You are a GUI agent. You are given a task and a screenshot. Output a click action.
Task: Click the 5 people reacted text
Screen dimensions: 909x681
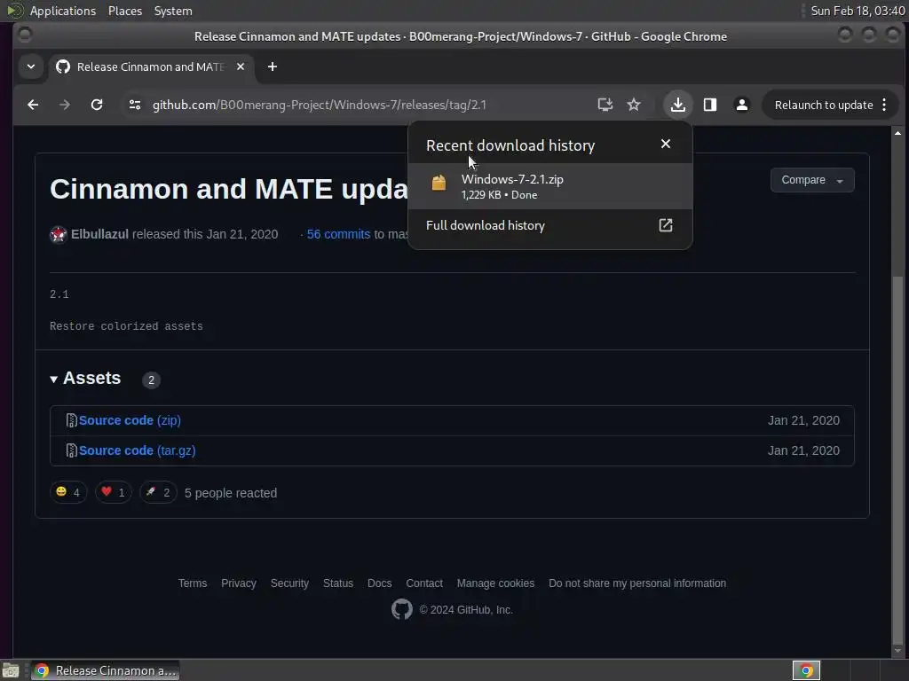pos(231,493)
